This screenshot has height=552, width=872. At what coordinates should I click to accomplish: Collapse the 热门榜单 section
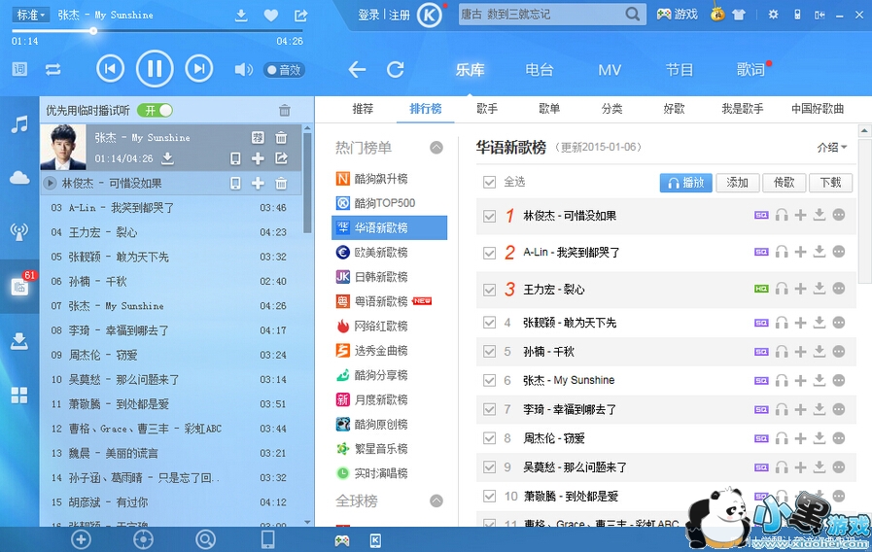[436, 148]
